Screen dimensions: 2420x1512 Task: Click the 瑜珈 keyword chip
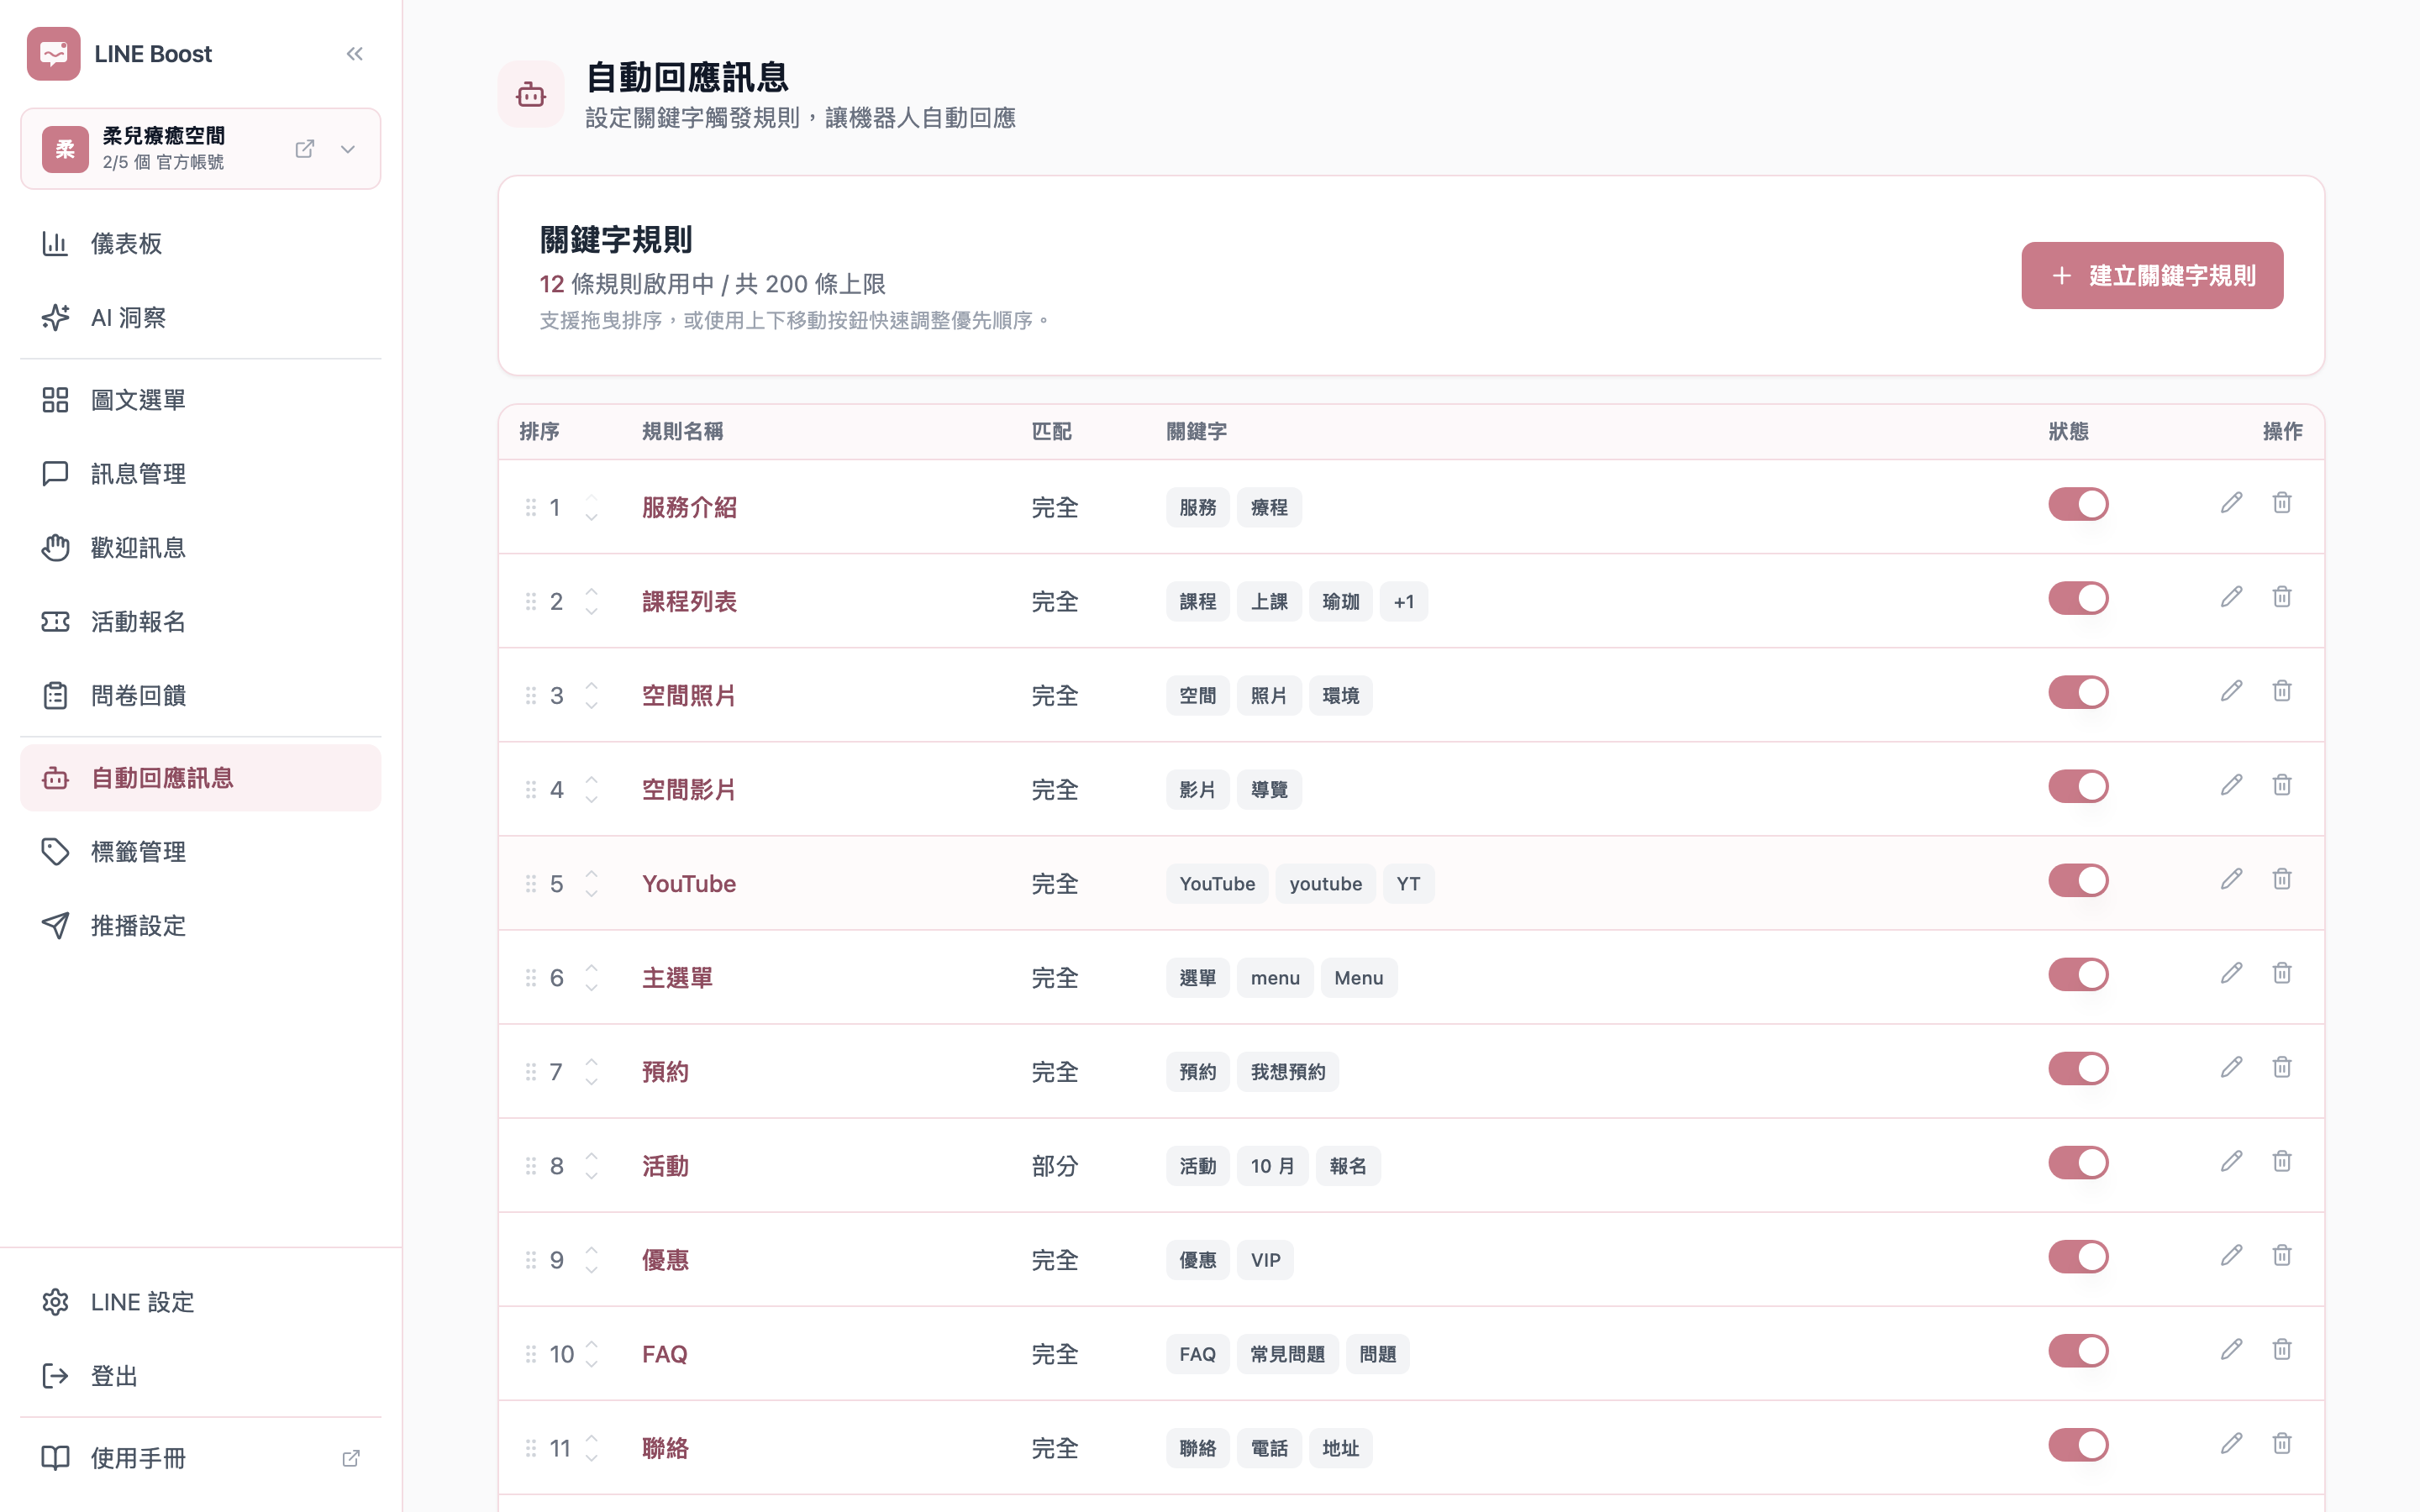pos(1340,602)
